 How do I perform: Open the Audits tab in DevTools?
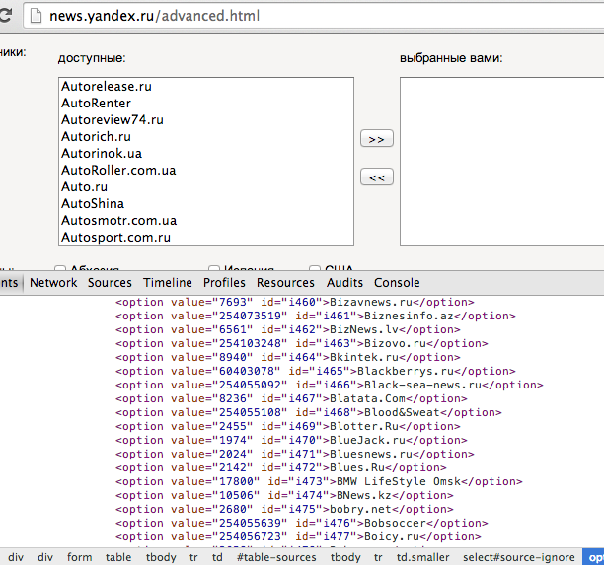(x=344, y=283)
